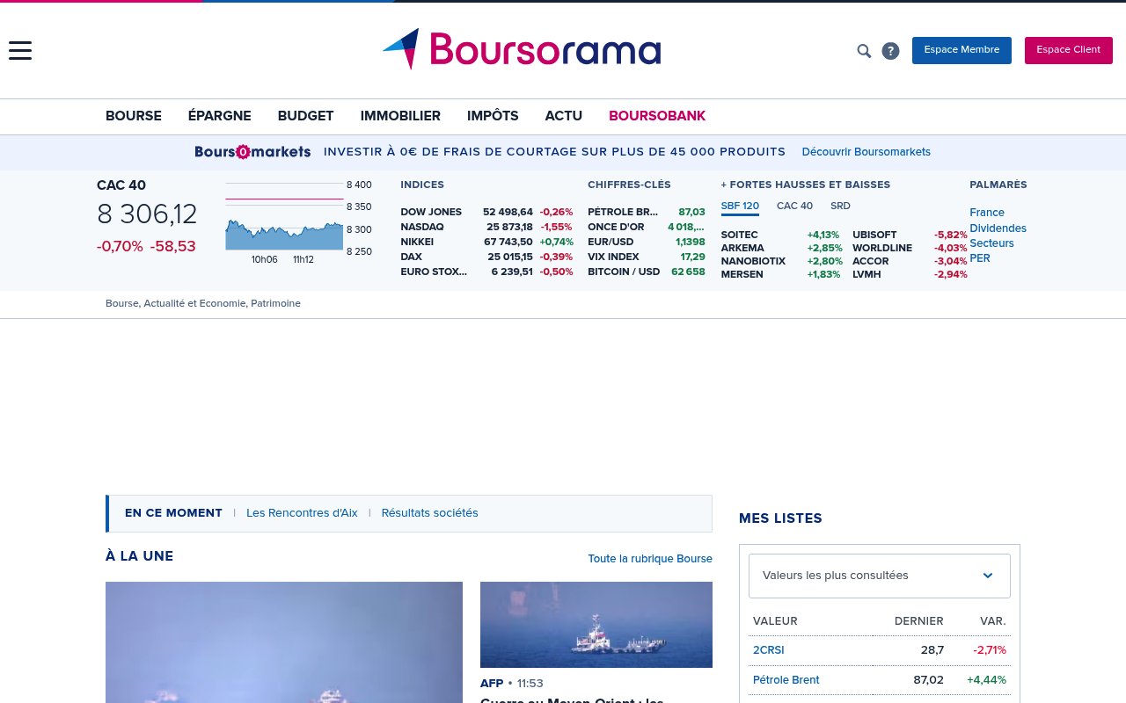Open the UBISOFT stock

874,235
